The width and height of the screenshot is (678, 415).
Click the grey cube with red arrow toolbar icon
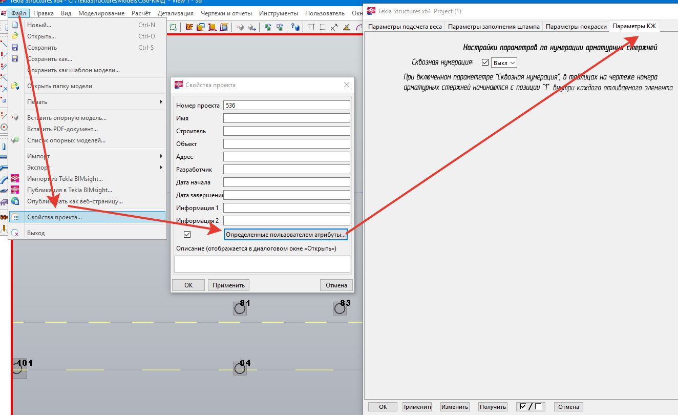click(x=241, y=27)
